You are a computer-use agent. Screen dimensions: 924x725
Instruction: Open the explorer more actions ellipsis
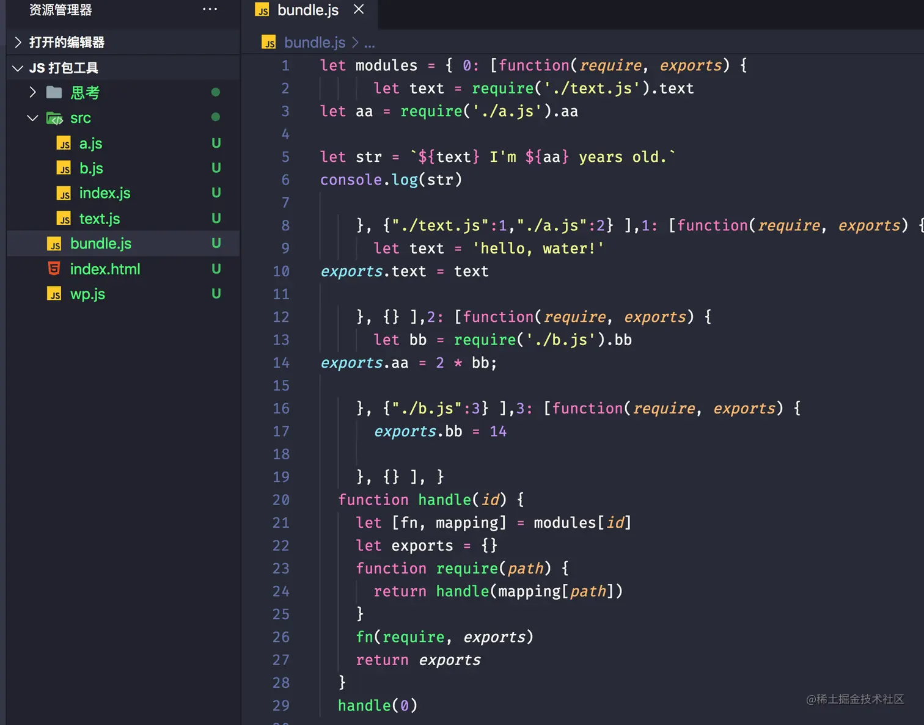click(210, 9)
